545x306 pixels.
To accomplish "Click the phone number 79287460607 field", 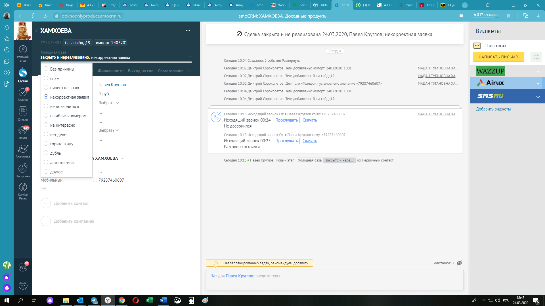I will point(111,180).
